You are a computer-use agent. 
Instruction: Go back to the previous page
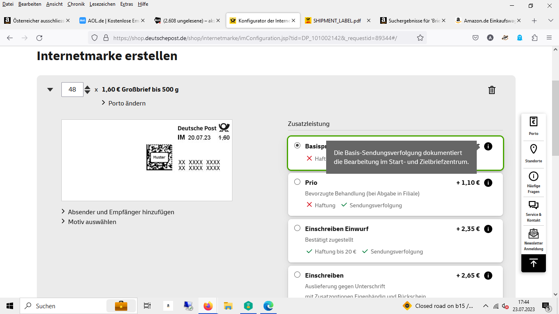10,38
